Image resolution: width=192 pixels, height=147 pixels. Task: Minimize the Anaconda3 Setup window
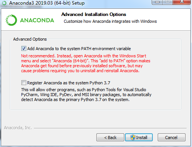157,2
